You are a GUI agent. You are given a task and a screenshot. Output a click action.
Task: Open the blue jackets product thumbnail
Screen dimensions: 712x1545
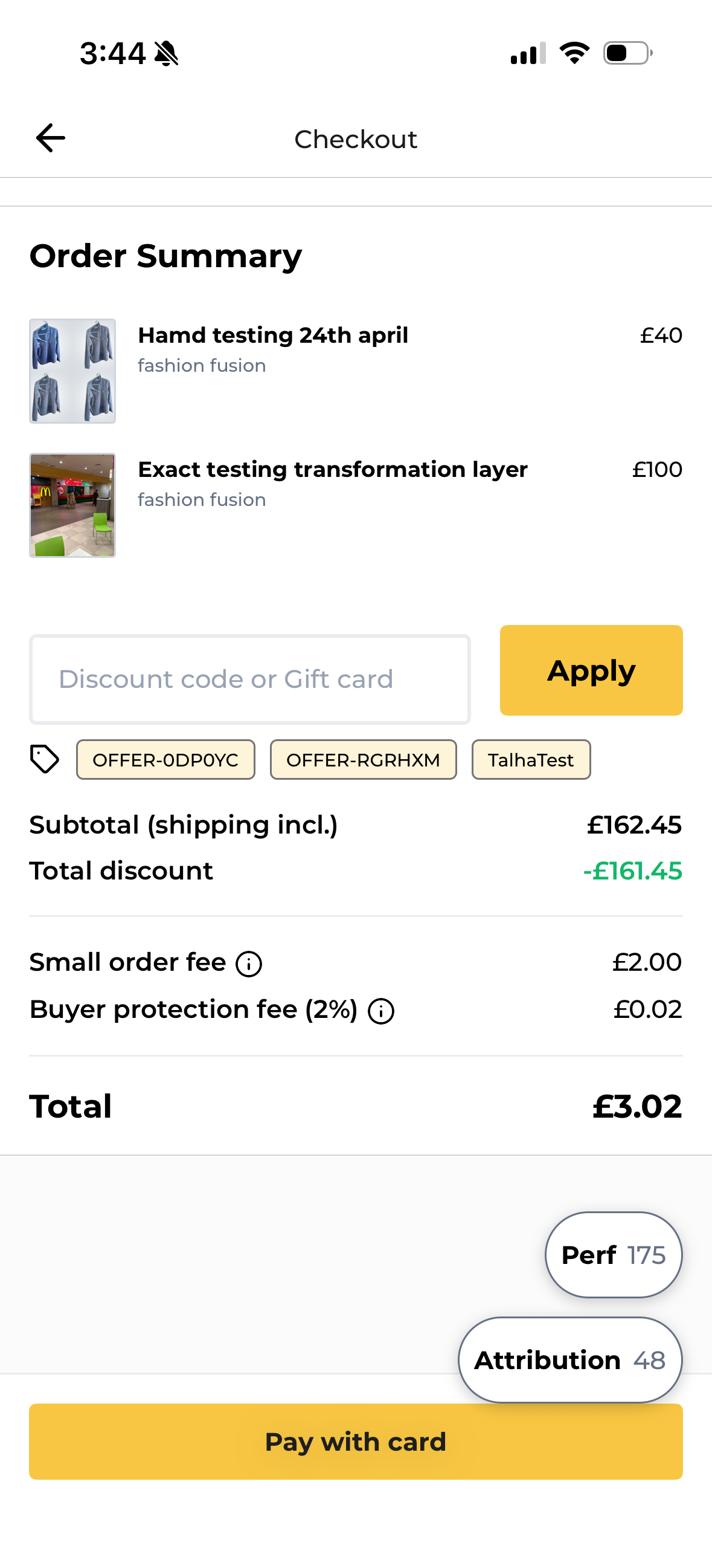tap(72, 371)
